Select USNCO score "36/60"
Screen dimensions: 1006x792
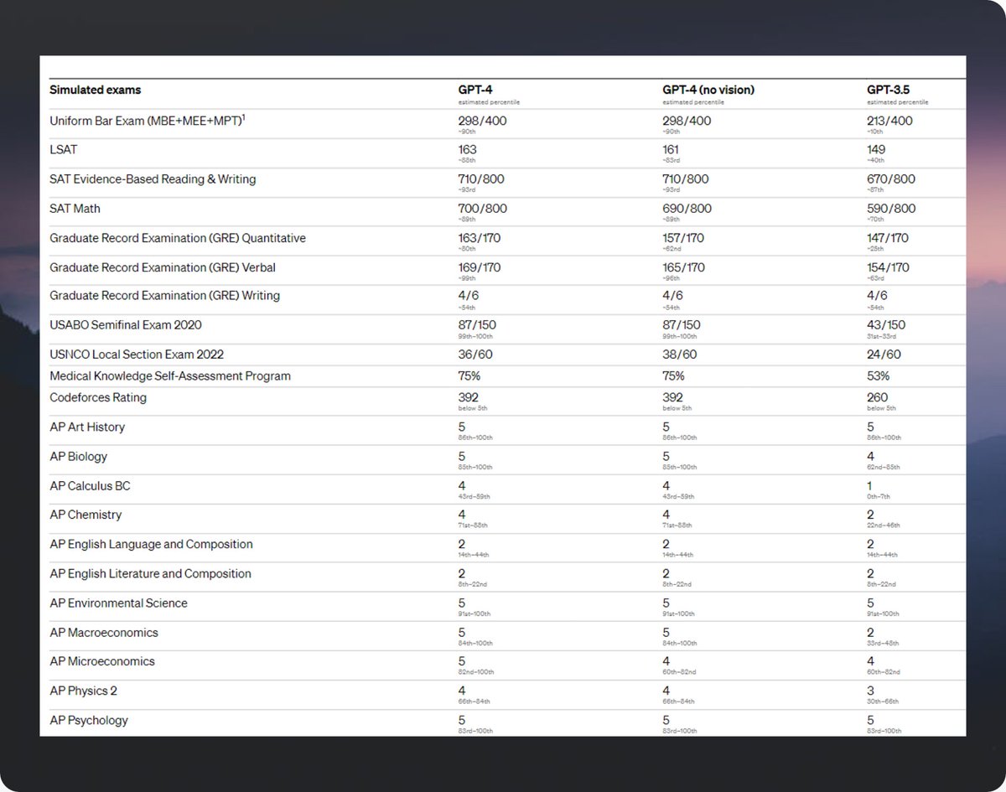[x=474, y=355]
